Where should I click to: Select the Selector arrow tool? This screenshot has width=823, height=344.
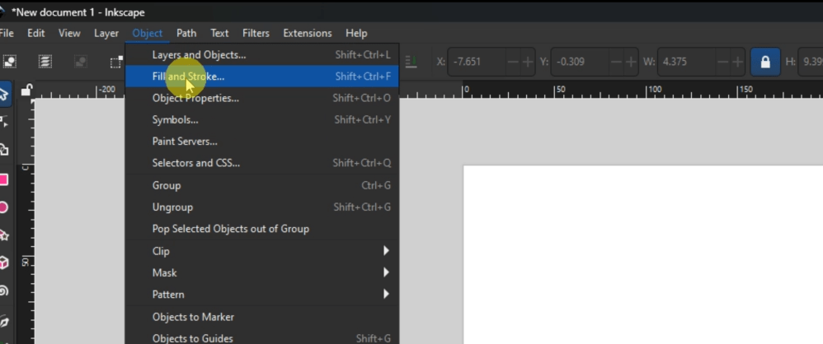click(x=4, y=94)
